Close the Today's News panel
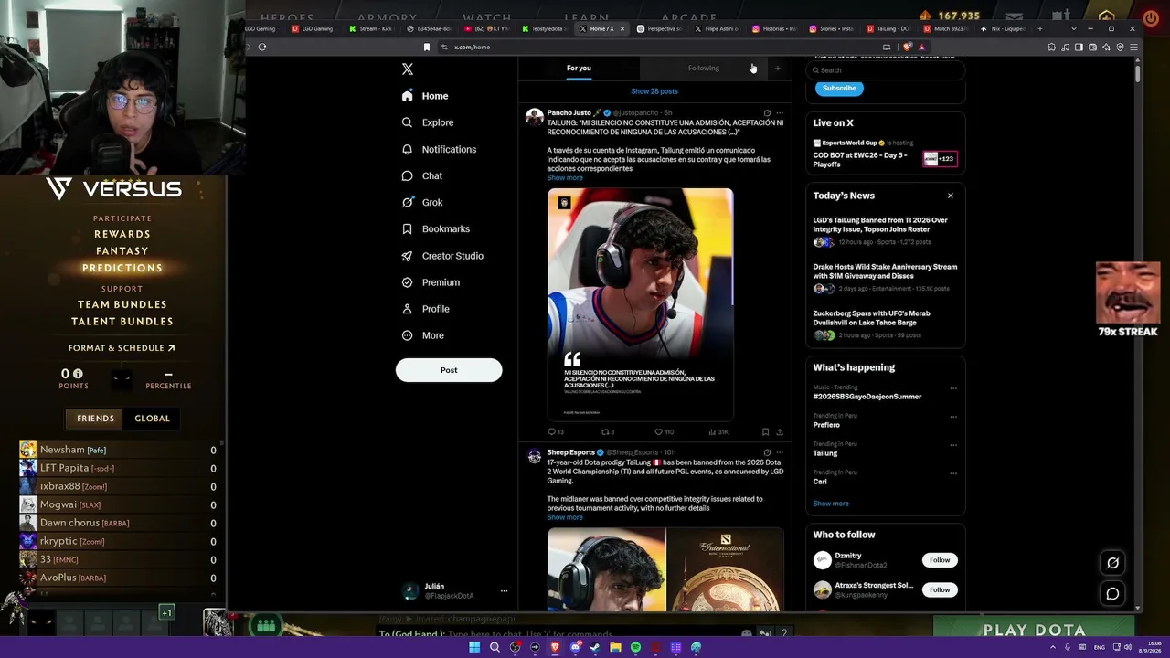This screenshot has height=658, width=1170. point(951,196)
